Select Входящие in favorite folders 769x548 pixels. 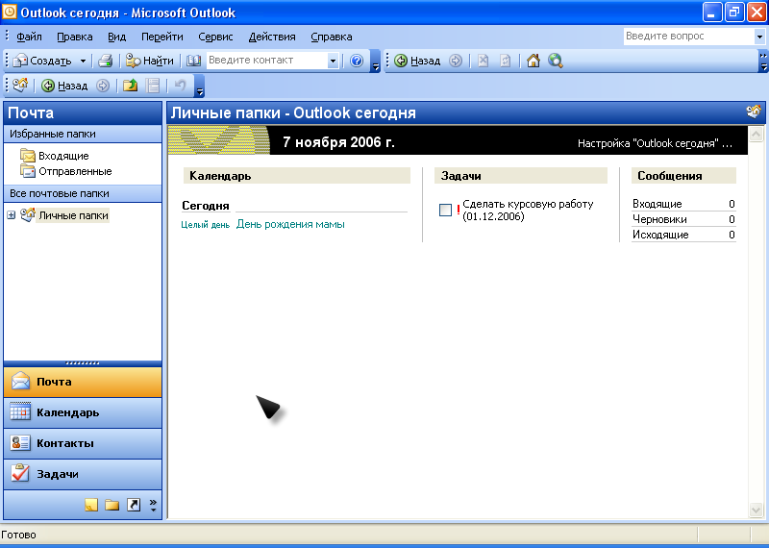coord(55,156)
